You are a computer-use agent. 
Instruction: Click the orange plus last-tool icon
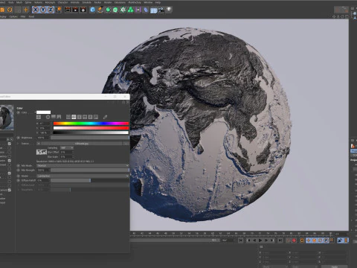(x=26, y=10)
